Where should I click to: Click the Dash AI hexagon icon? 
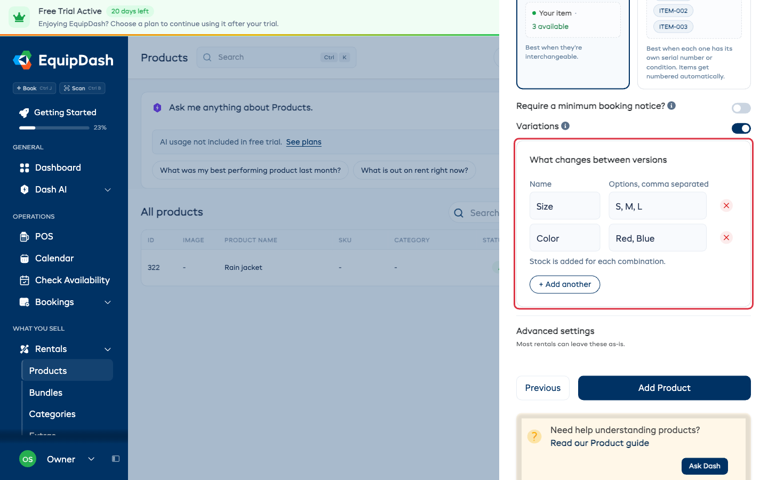25,190
